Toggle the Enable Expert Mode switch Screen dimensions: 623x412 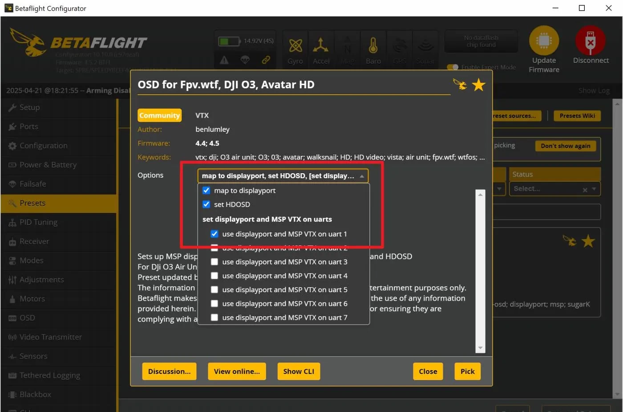pos(453,67)
